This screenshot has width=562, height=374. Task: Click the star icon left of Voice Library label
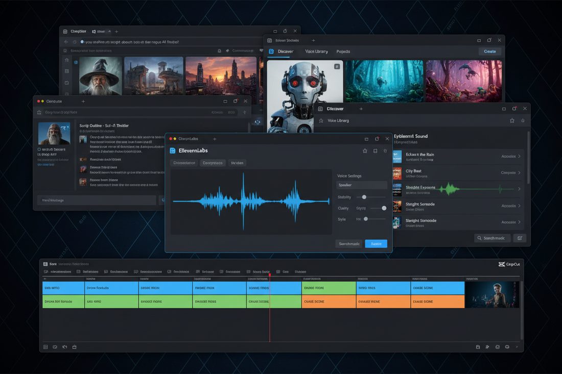(321, 120)
